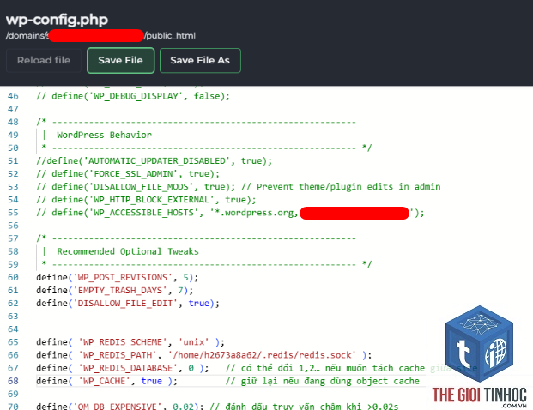Place cursor on WP_DEBUG_DISPLAY line
The height and width of the screenshot is (410, 533).
tap(133, 96)
